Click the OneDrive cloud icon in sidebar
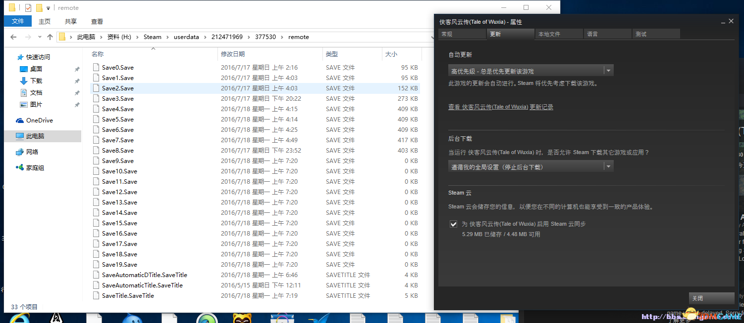Screen dimensions: 744x323 (x=20, y=121)
